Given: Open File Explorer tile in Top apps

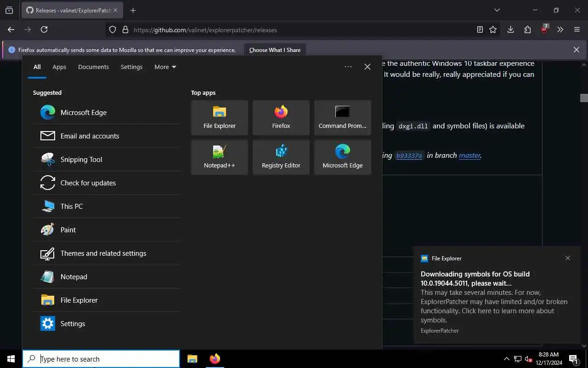Looking at the screenshot, I should coord(220,118).
